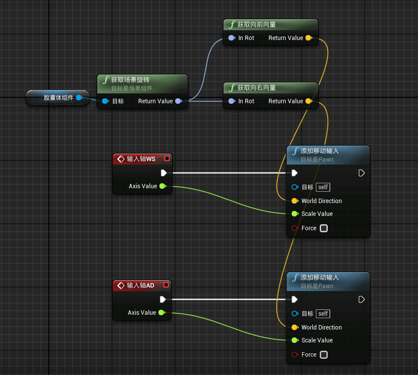Select the 获取向前向量 node by its title
The width and height of the screenshot is (418, 375).
click(257, 25)
